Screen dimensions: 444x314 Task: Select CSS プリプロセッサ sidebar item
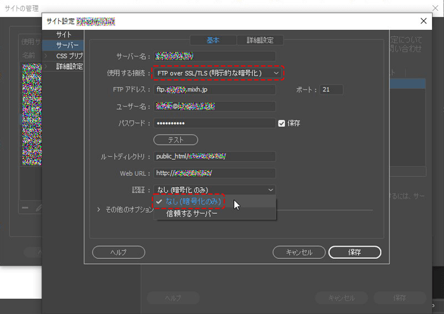pos(69,56)
